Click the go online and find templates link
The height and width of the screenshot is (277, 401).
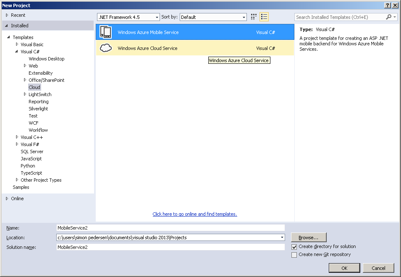pyautogui.click(x=195, y=214)
